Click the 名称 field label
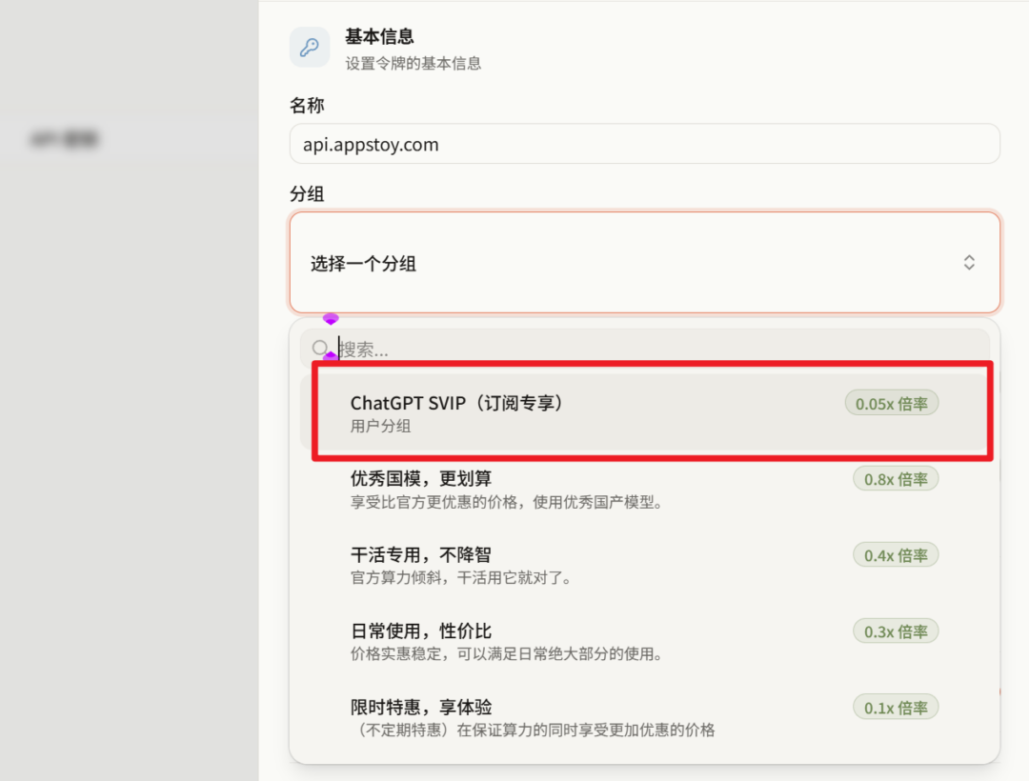 tap(307, 105)
